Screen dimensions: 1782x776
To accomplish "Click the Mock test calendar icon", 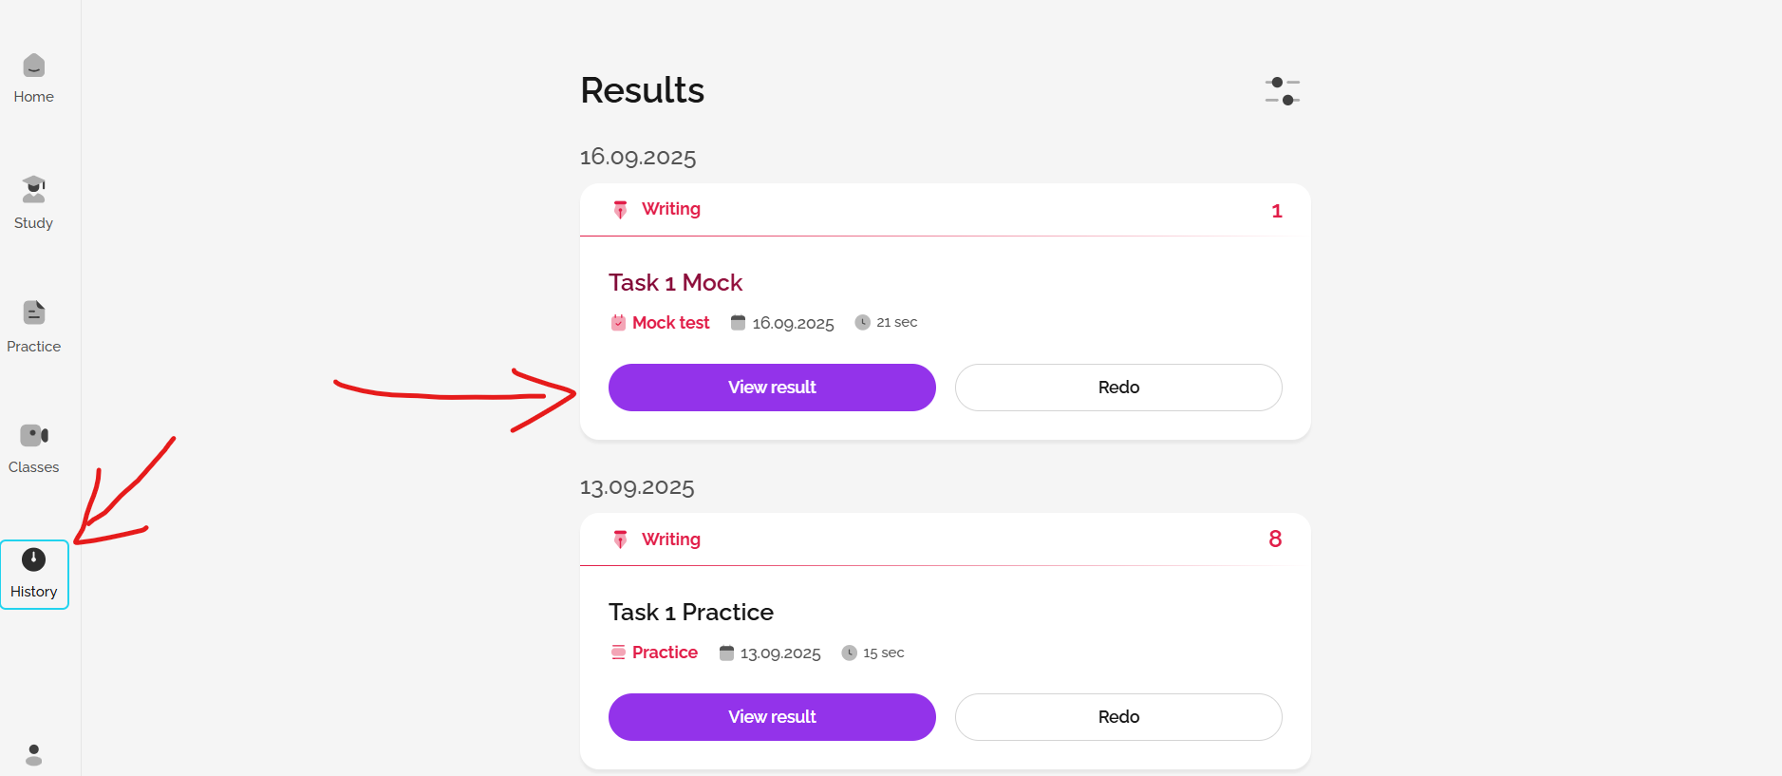I will pos(618,323).
